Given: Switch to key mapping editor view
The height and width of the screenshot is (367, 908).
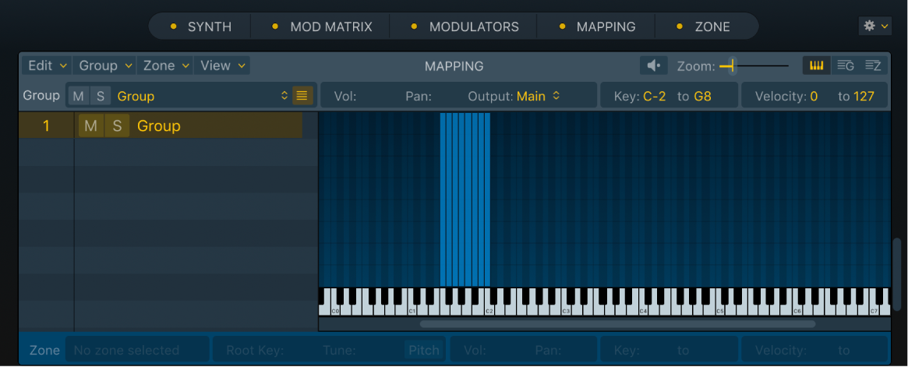Looking at the screenshot, I should [817, 66].
